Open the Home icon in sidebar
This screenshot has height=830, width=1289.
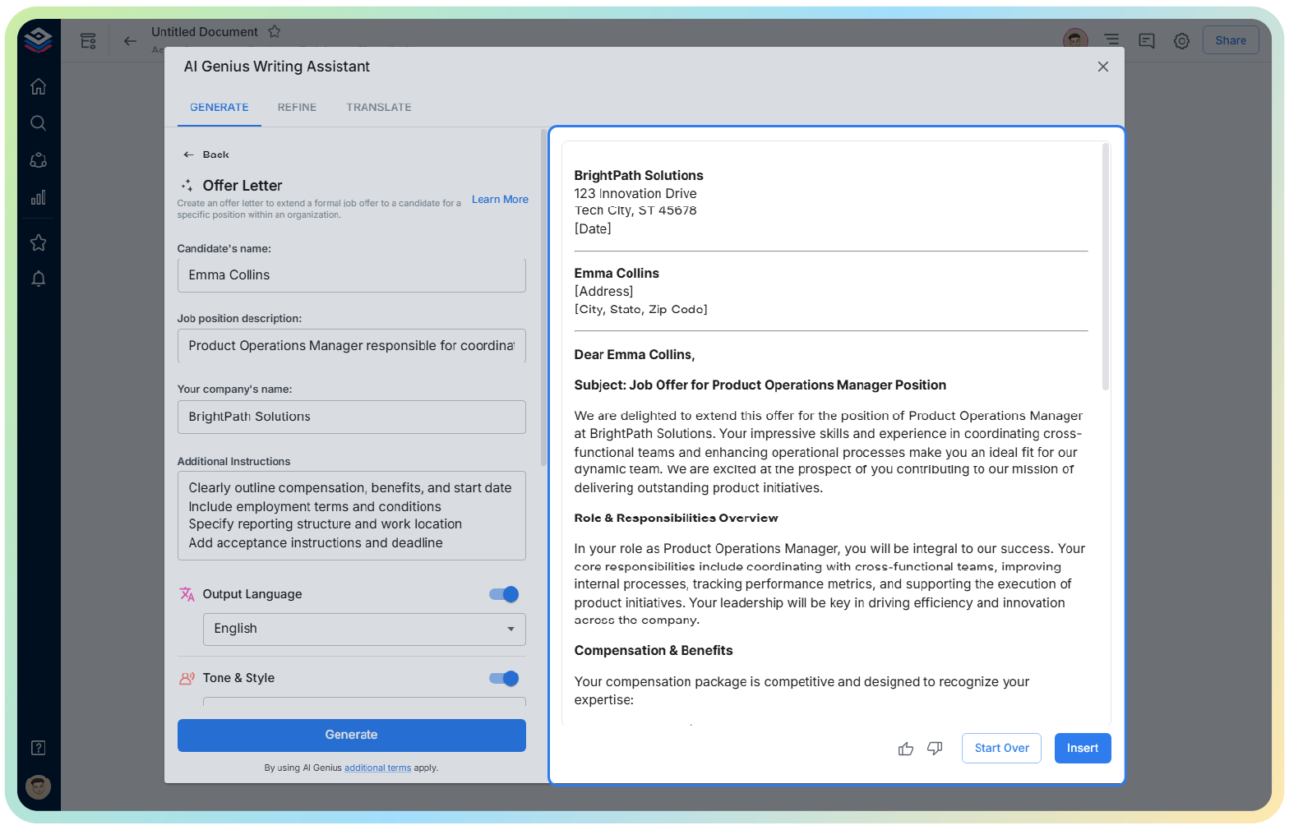click(x=38, y=87)
